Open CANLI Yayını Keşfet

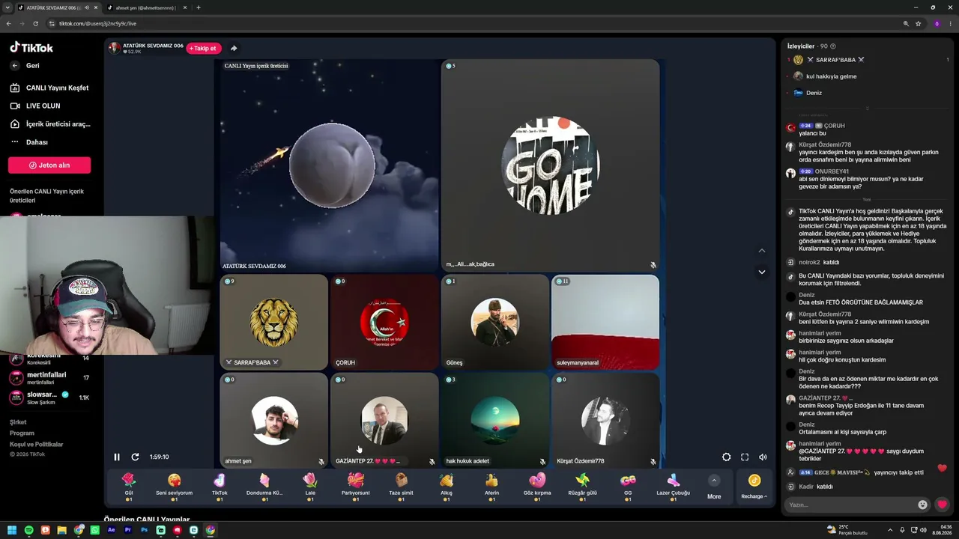point(50,88)
